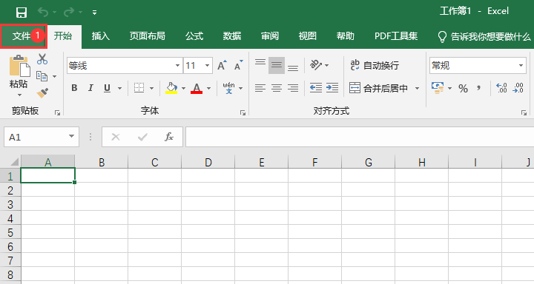The height and width of the screenshot is (284, 534).
Task: Open the 公式 tab
Action: [x=194, y=36]
